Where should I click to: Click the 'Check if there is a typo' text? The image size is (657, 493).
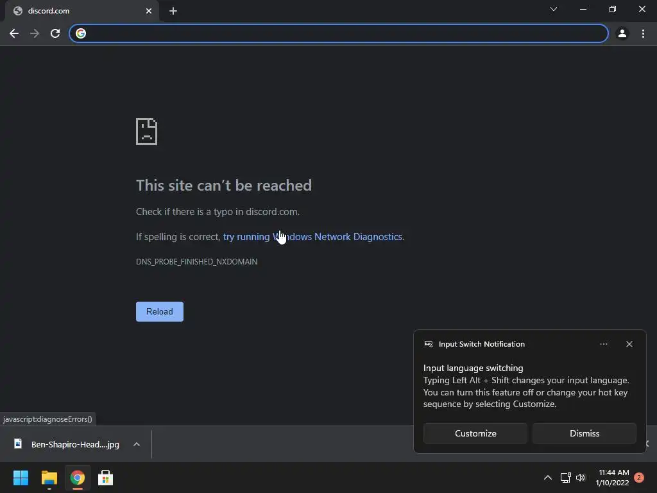(x=218, y=212)
